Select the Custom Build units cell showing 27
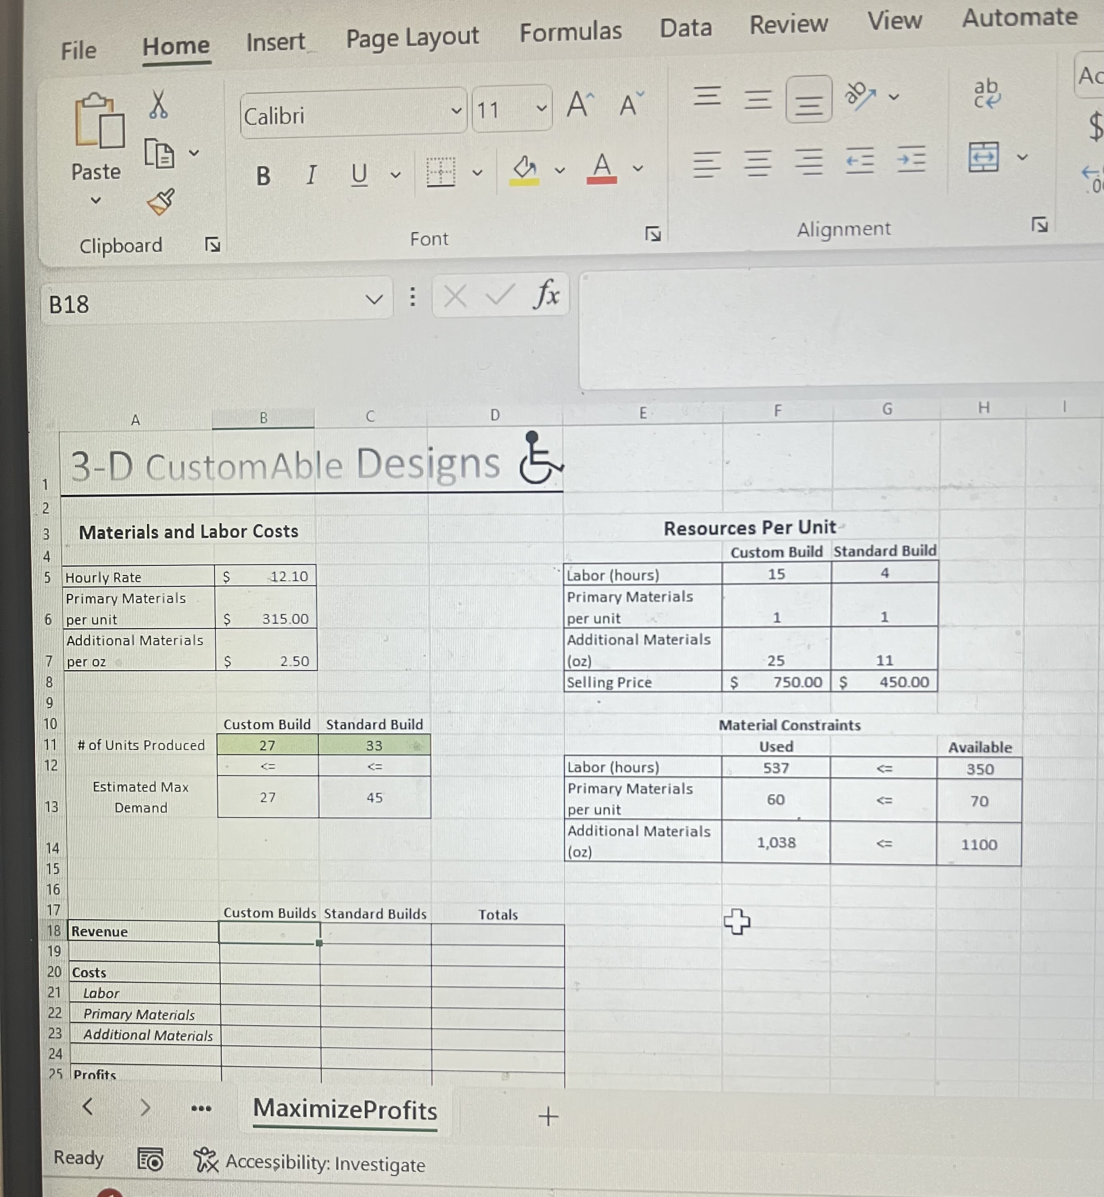Viewport: 1104px width, 1197px height. (267, 745)
